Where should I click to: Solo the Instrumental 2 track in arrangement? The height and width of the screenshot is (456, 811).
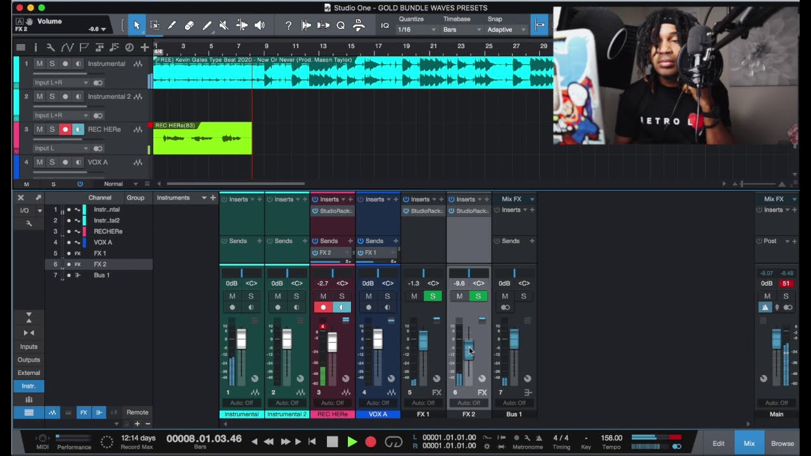tap(52, 96)
